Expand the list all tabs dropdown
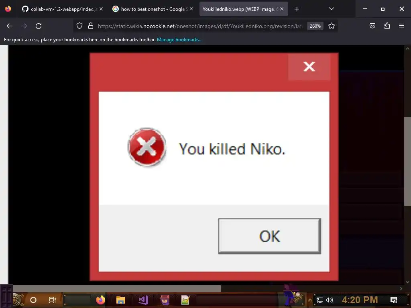The height and width of the screenshot is (308, 411). point(331,9)
